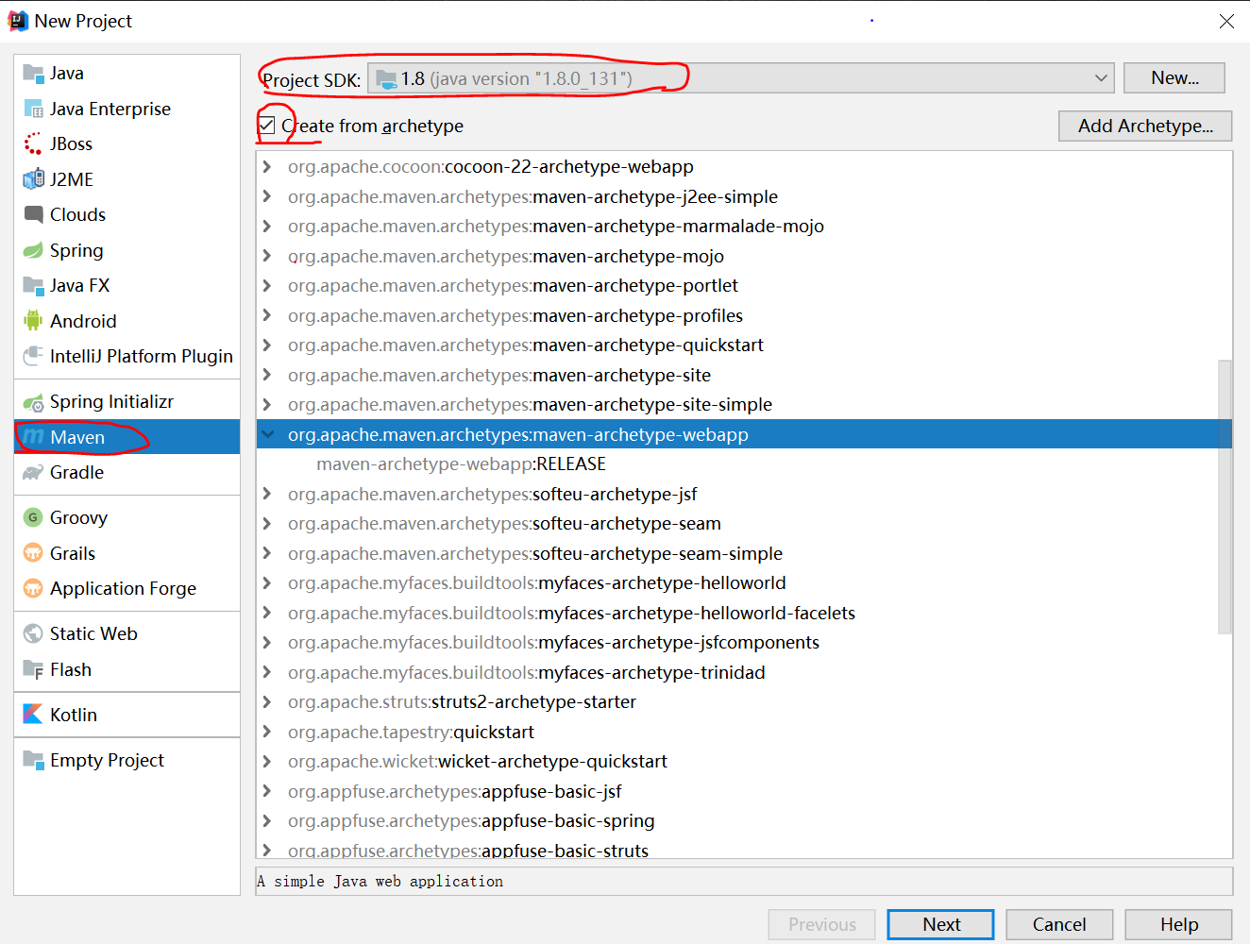Select the maven-archetype-profiles archetype

coord(745,315)
